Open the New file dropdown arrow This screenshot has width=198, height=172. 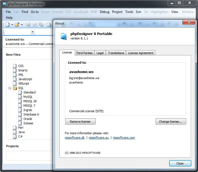[12, 25]
